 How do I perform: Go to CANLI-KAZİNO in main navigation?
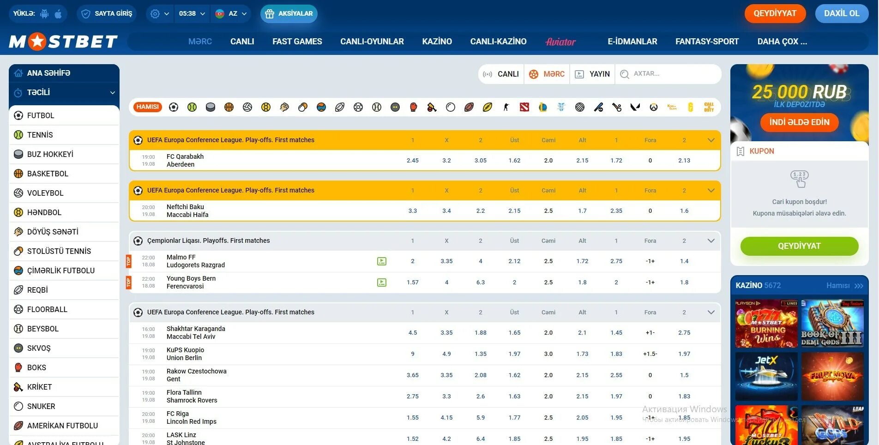pyautogui.click(x=498, y=42)
